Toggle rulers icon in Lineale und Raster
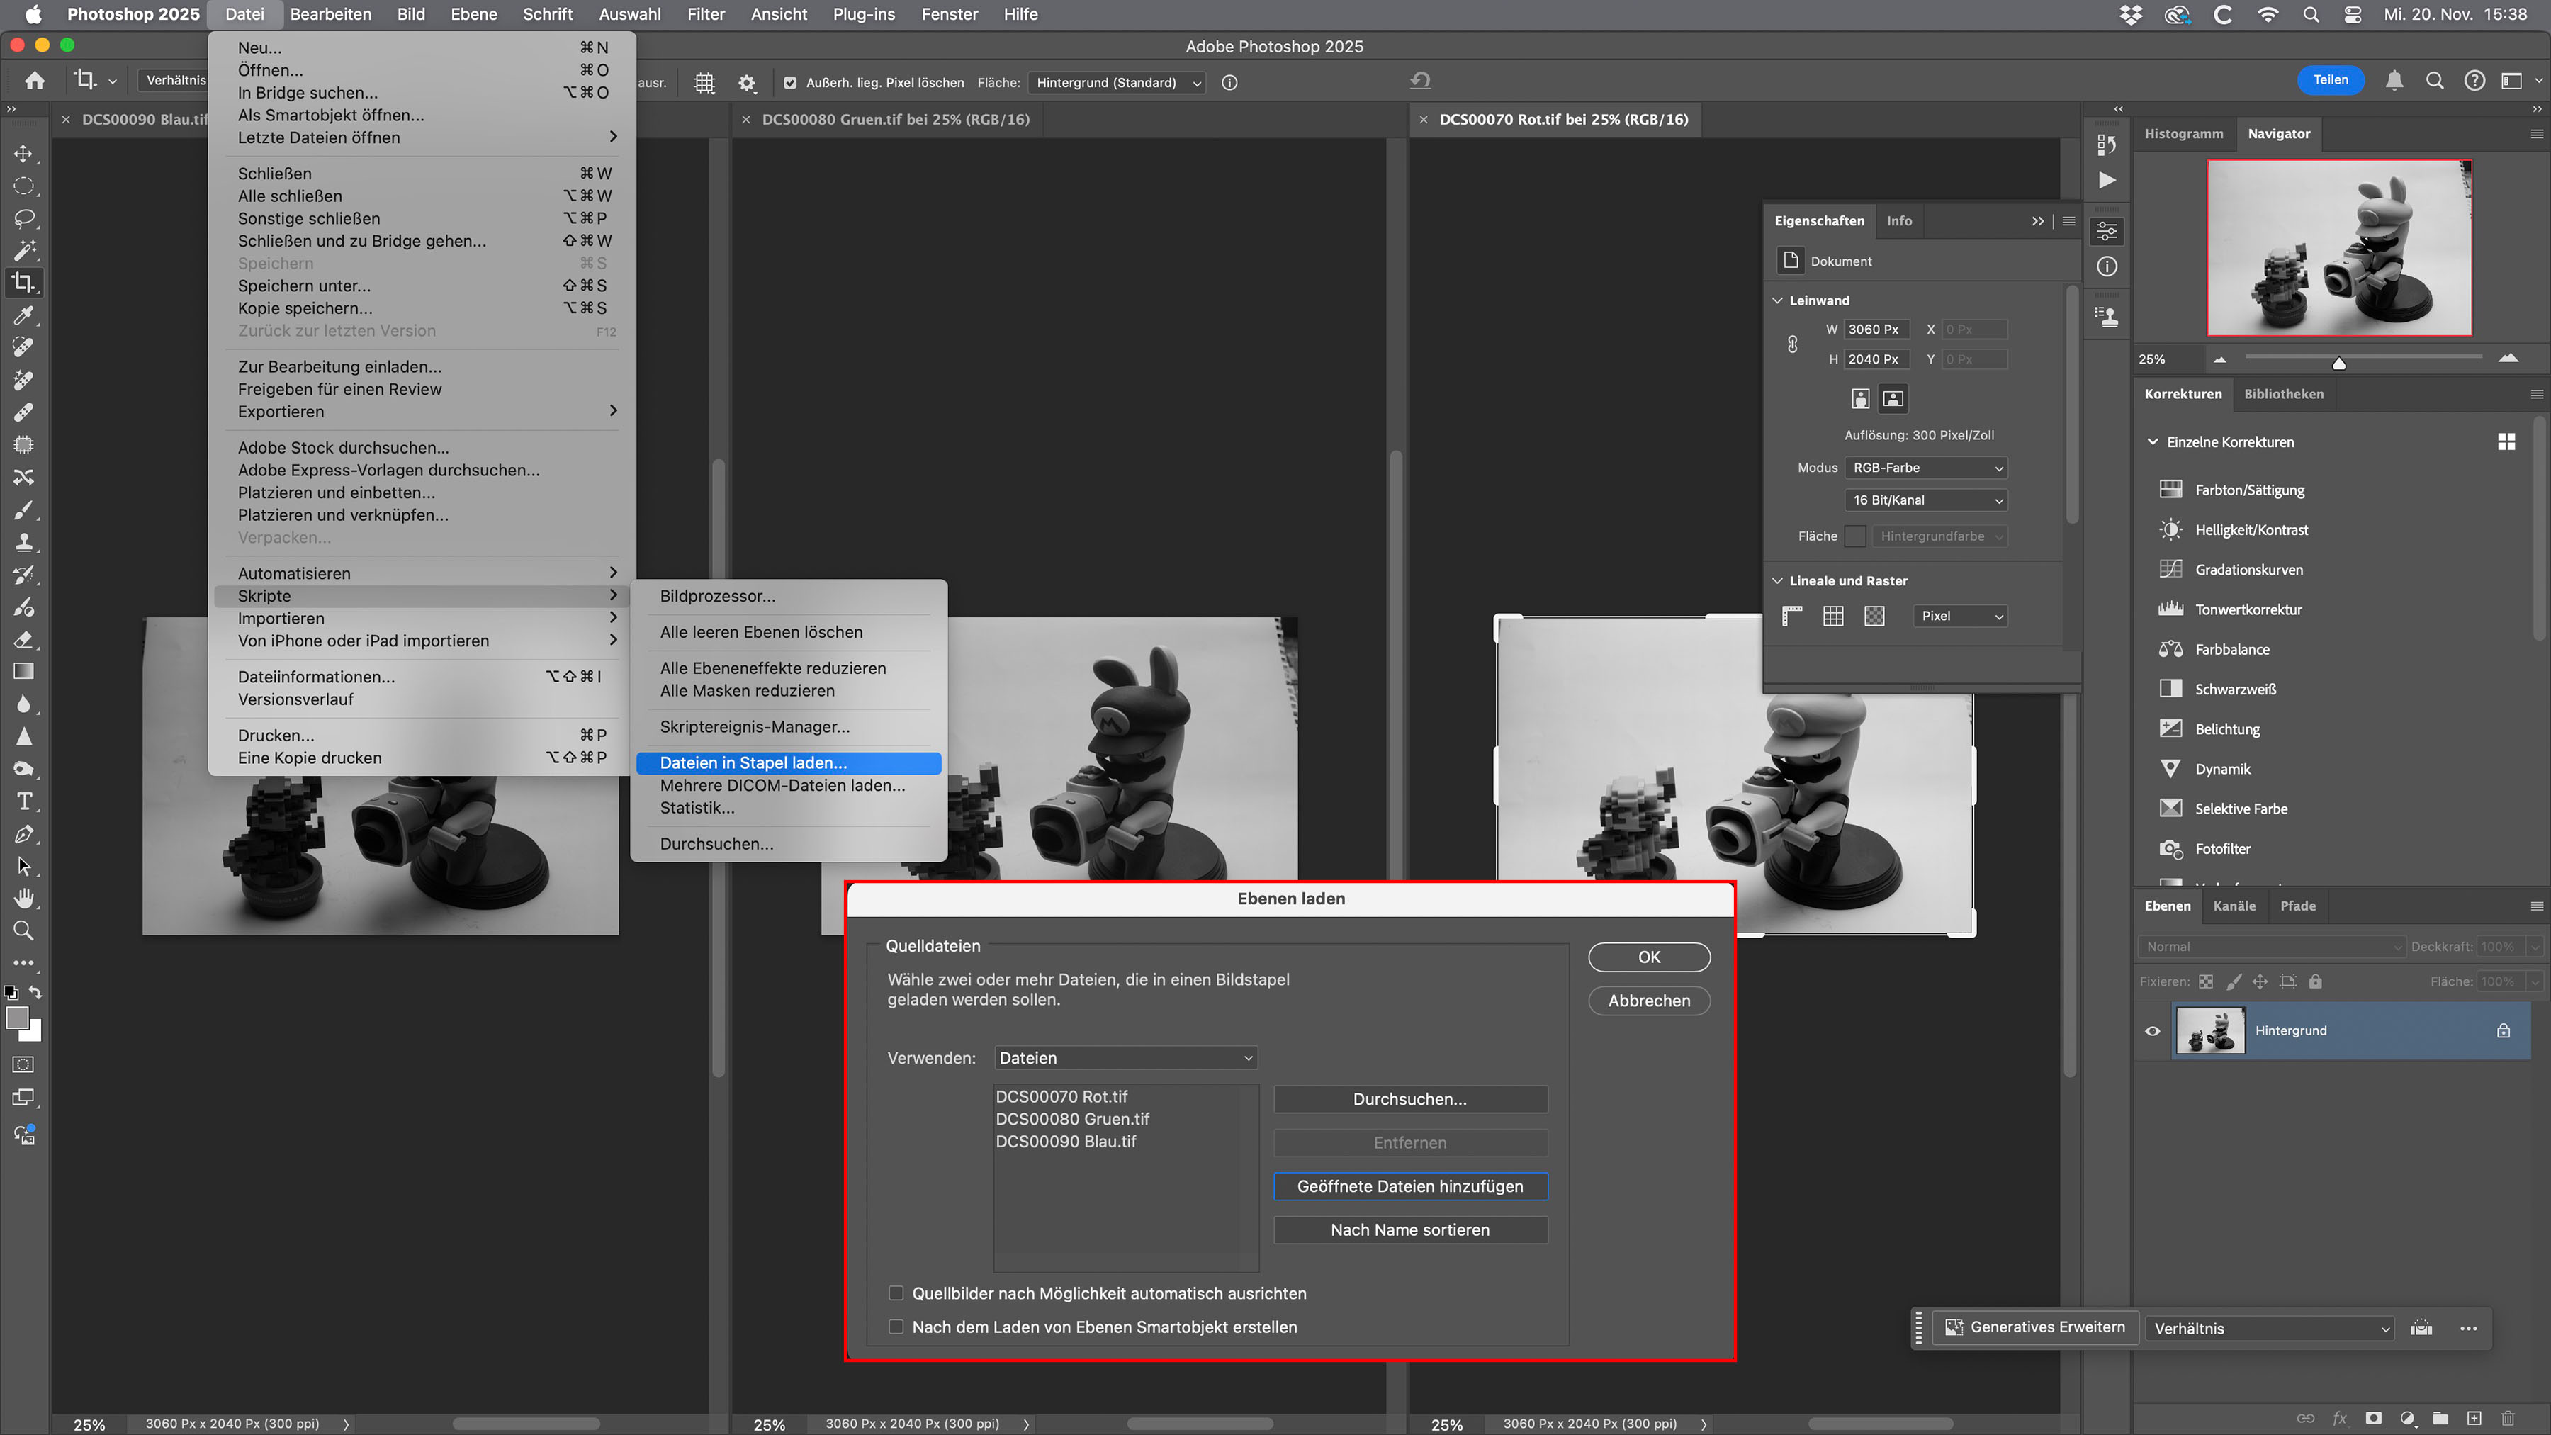2551x1435 pixels. [1791, 616]
